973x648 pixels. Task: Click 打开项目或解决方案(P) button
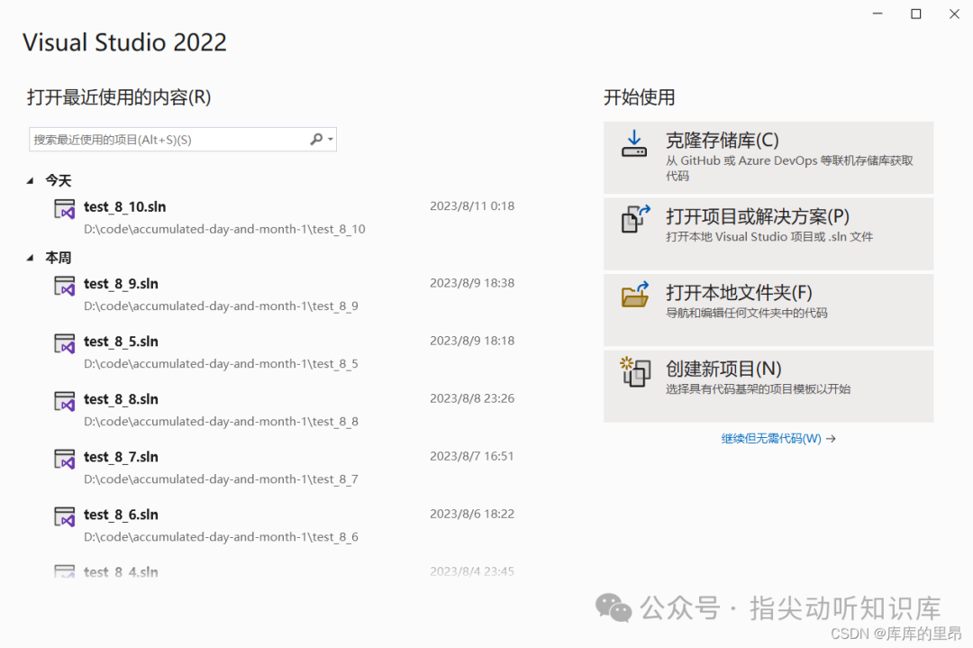coord(768,233)
